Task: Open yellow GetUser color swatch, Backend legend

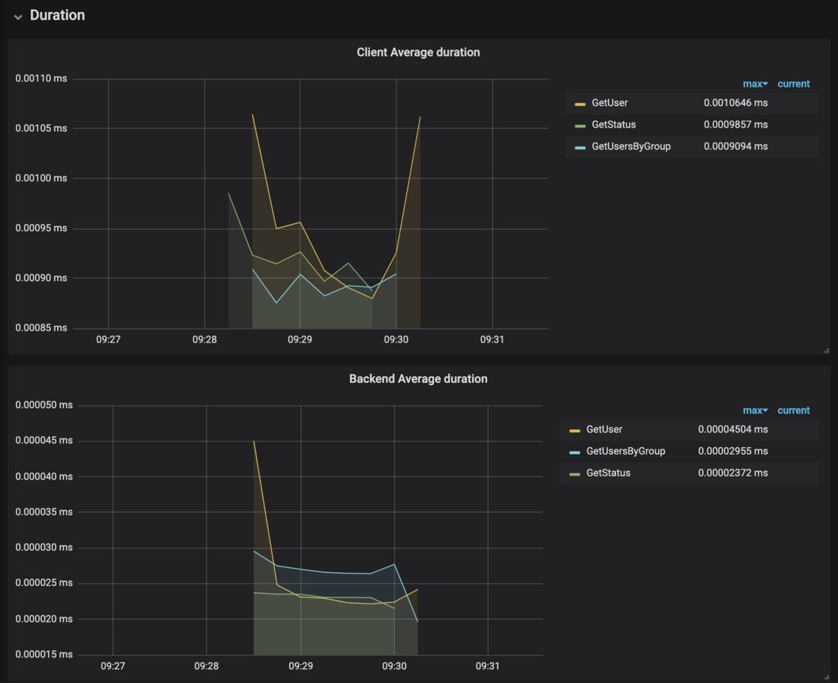Action: click(x=575, y=430)
